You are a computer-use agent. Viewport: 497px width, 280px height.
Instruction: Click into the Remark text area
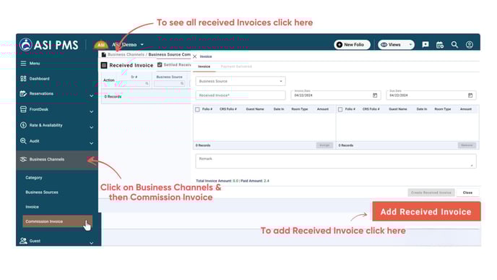pos(336,161)
